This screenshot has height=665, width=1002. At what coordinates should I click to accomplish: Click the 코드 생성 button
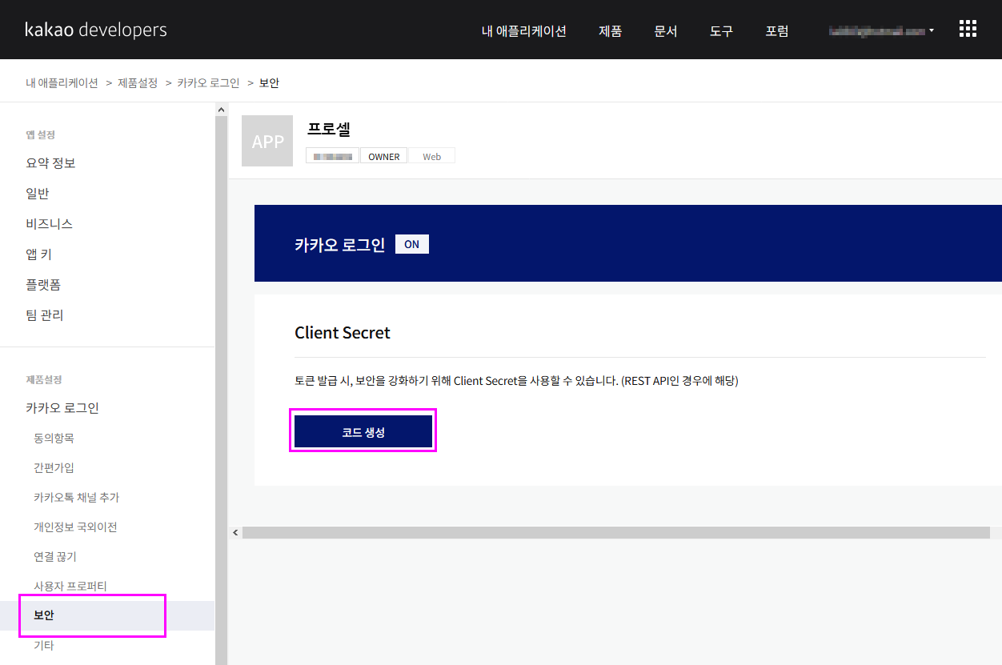coord(363,431)
